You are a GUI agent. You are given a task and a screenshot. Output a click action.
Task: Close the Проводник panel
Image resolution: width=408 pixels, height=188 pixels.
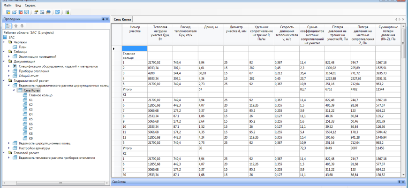tap(107, 19)
